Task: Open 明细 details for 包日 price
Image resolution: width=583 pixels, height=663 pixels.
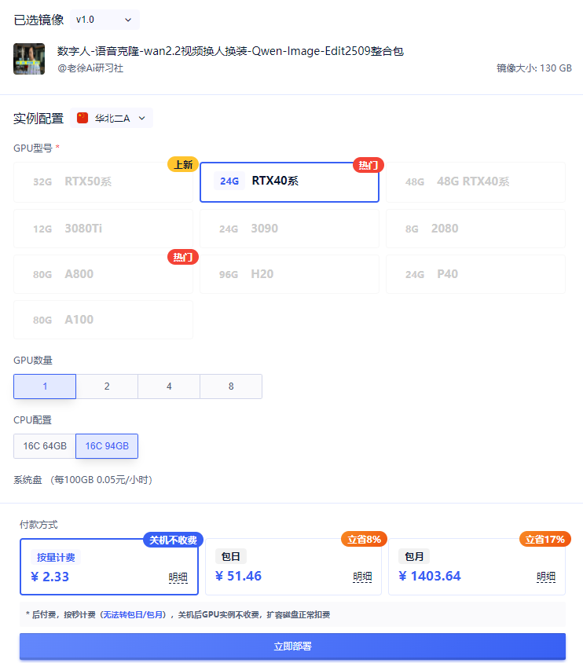Action: [362, 577]
